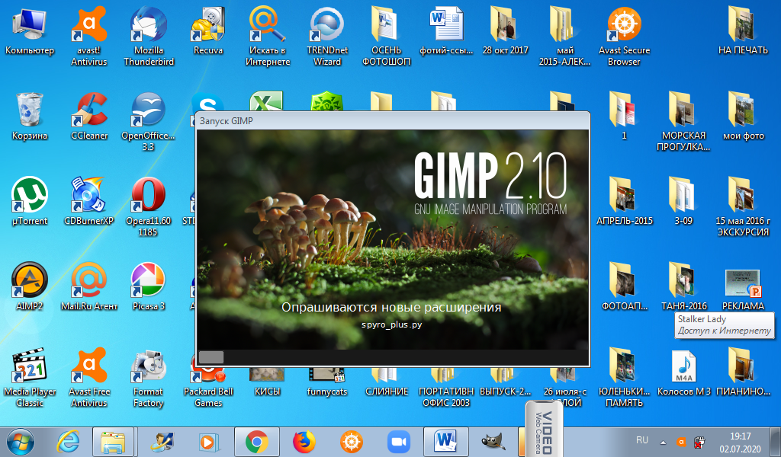Select the РЕКЛАМА presentation file

pos(743,290)
